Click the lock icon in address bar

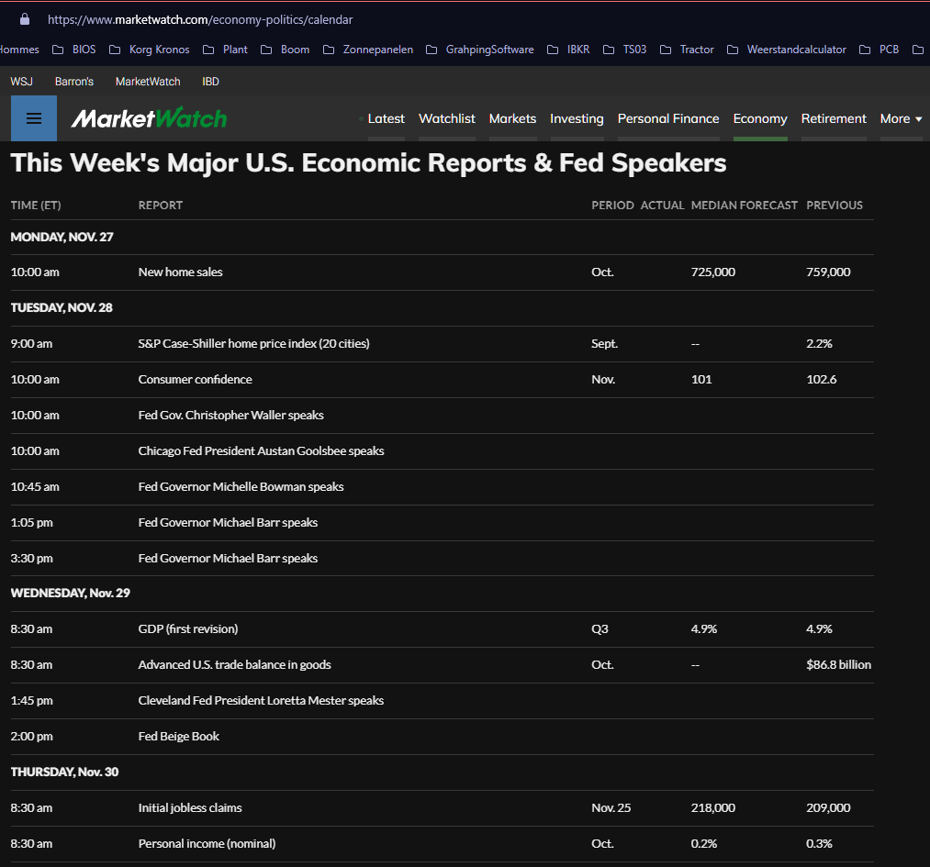coord(24,19)
